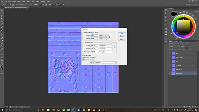This screenshot has width=199, height=112.
Task: Toggle Quick Mask mode icon
Action: tap(2, 71)
